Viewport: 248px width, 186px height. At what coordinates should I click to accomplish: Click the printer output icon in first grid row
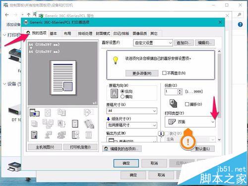click(35, 113)
